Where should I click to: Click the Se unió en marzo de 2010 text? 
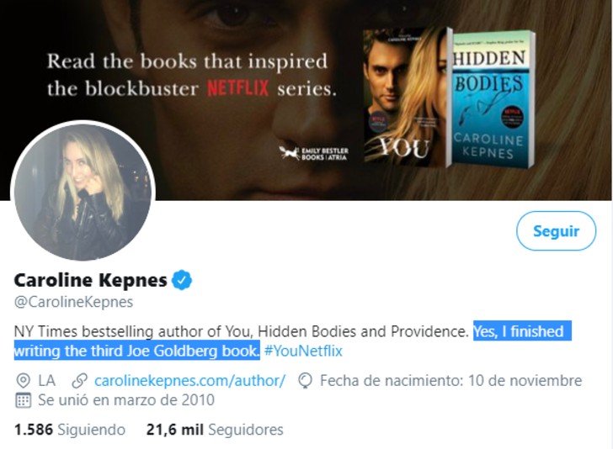point(126,400)
